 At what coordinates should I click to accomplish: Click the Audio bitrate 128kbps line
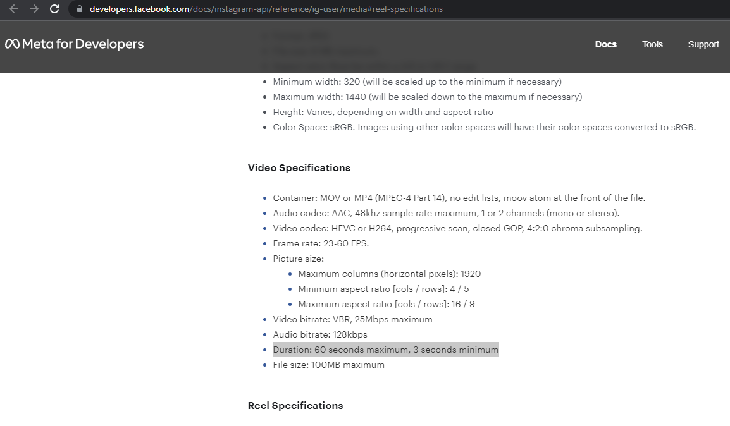[x=320, y=335]
